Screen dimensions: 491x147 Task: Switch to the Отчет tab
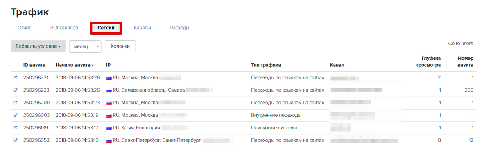click(x=24, y=28)
